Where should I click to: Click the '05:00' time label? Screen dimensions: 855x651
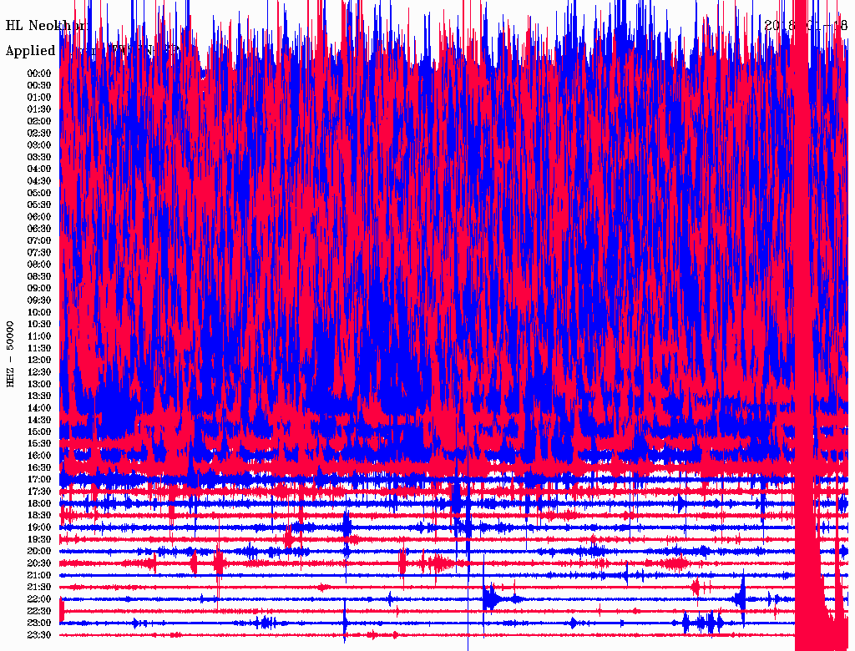[39, 193]
